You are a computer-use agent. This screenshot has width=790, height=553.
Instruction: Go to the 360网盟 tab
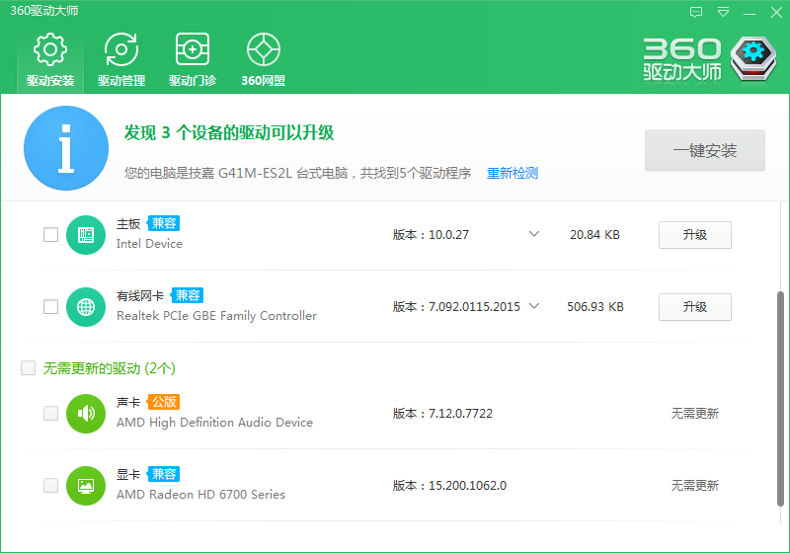[x=263, y=60]
